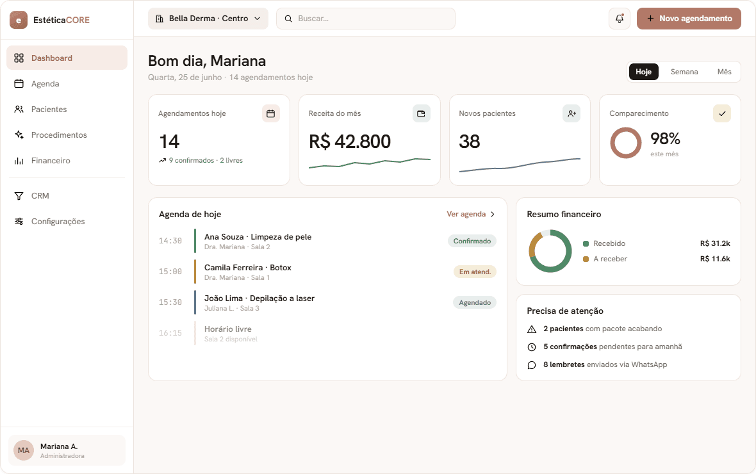The width and height of the screenshot is (756, 474).
Task: Click the R$ 11.6k receivable value
Action: 715,259
